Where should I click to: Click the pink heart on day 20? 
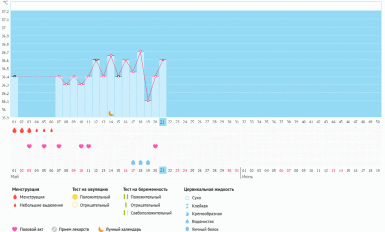click(155, 146)
